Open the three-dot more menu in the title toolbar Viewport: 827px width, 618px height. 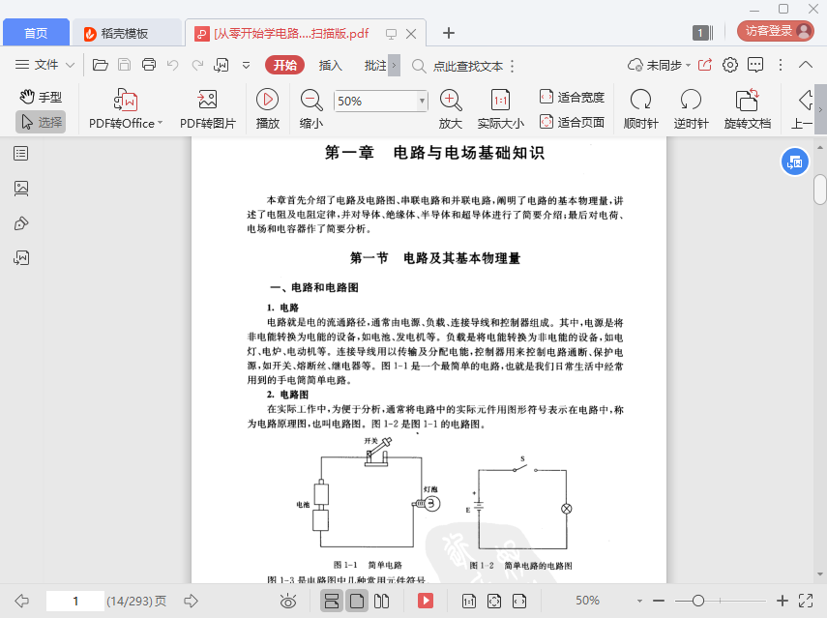point(781,65)
